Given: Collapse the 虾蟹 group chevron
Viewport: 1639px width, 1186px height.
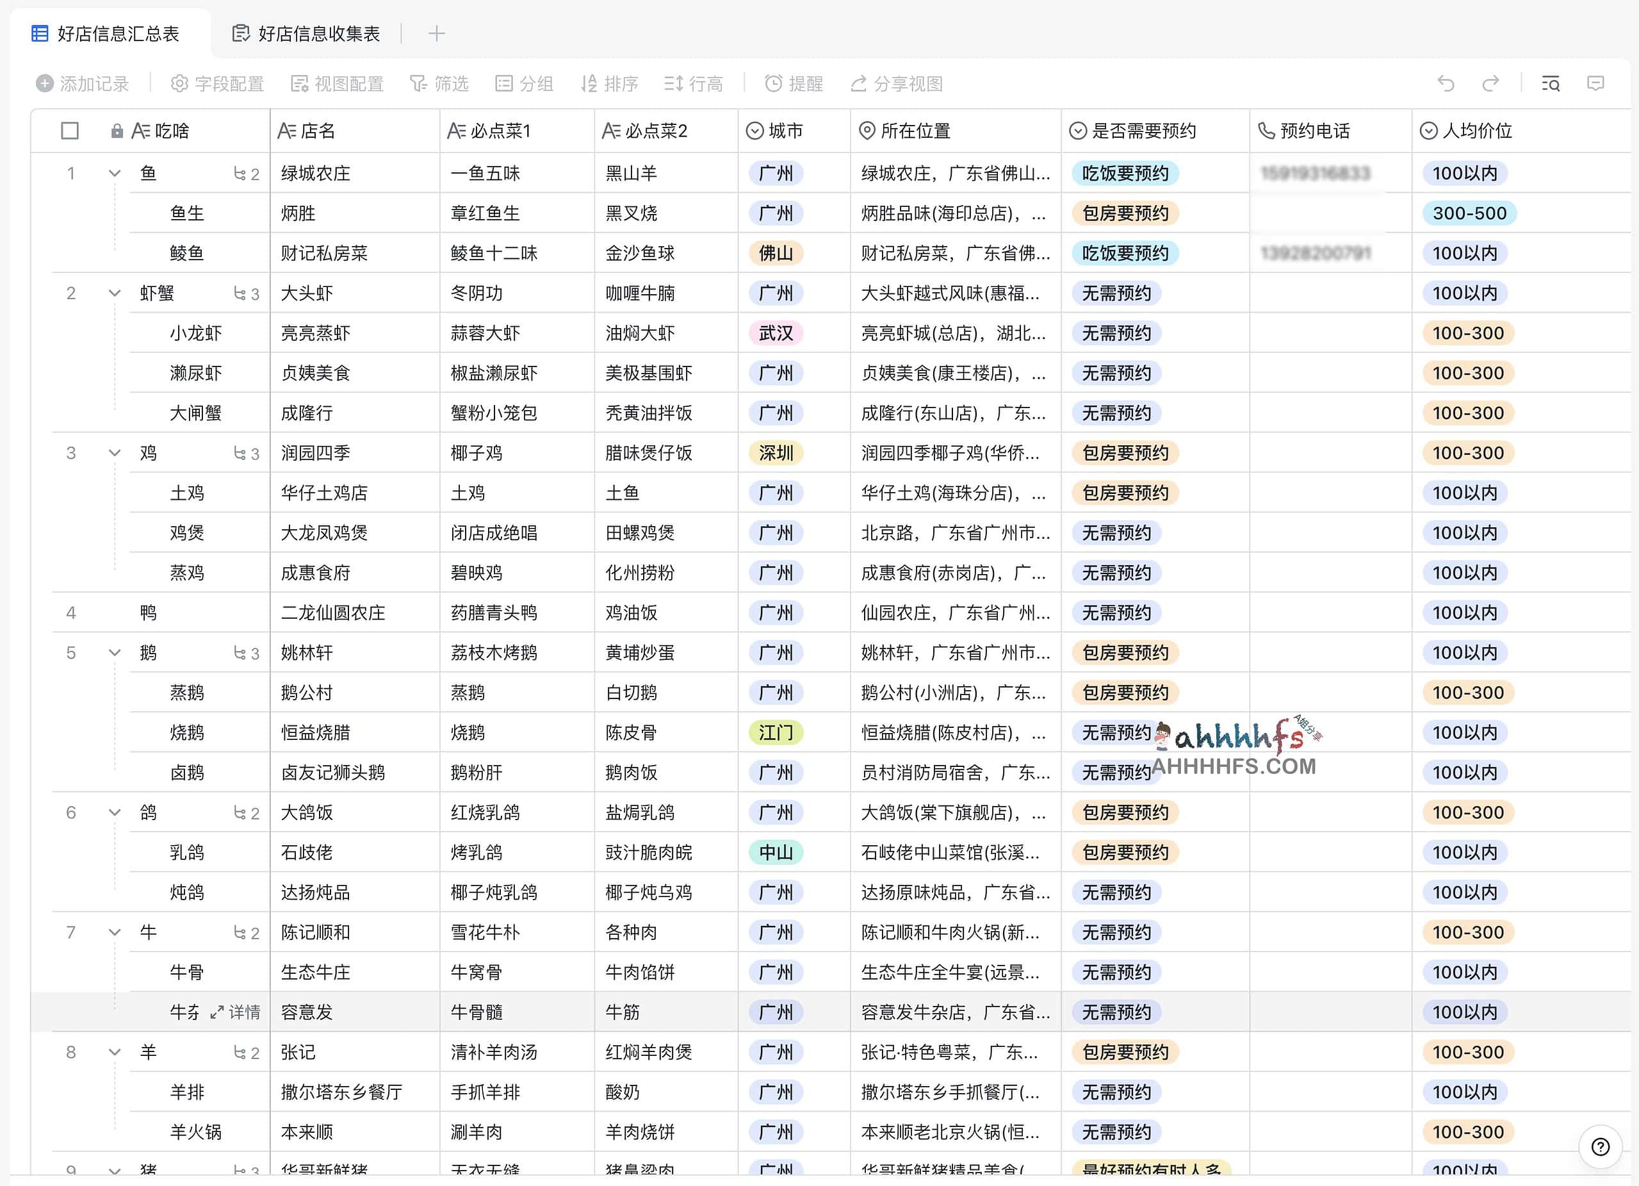Looking at the screenshot, I should (x=114, y=293).
